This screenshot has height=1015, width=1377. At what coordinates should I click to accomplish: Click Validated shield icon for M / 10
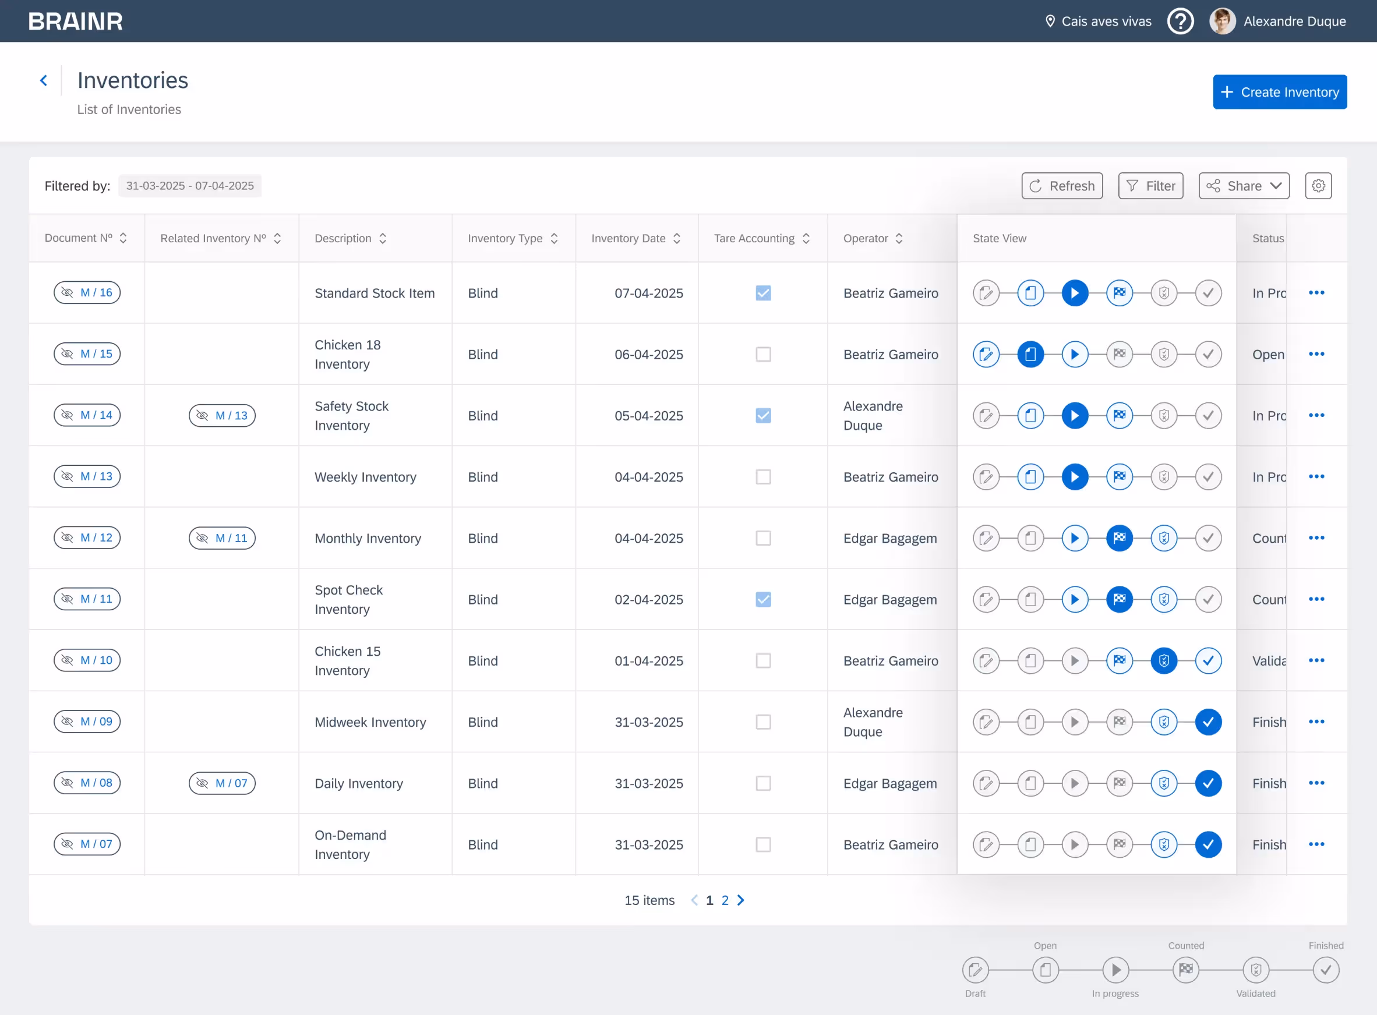1163,660
